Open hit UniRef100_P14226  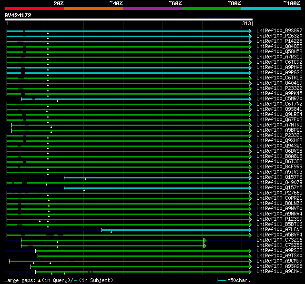coord(279,41)
